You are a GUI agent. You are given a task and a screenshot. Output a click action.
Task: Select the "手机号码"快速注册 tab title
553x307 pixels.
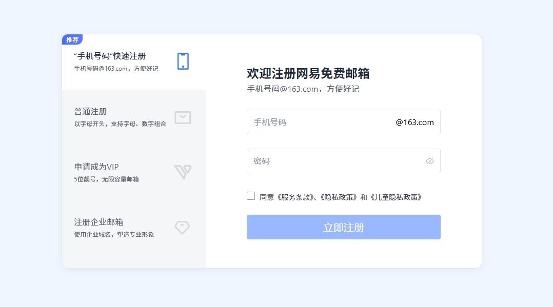pos(110,56)
